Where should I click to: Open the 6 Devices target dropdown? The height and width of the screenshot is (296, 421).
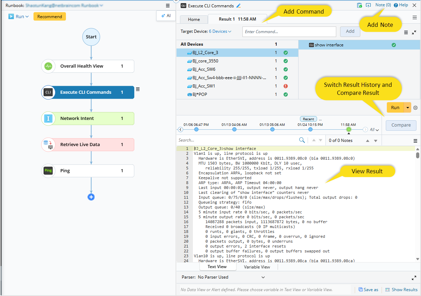pyautogui.click(x=220, y=31)
